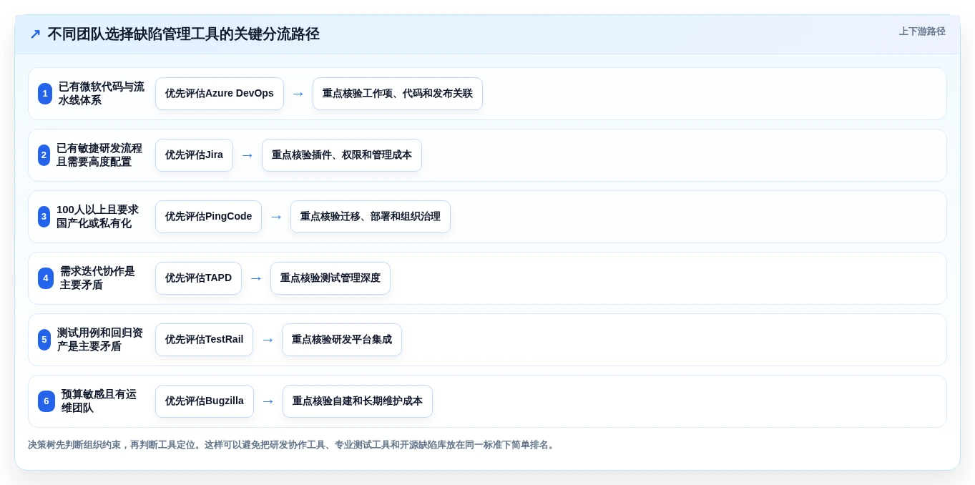Click number badge 4
The height and width of the screenshot is (485, 975).
point(46,278)
